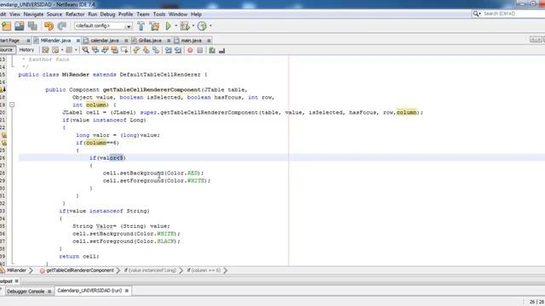Switch to main.java tab
The image size is (545, 306).
191,41
